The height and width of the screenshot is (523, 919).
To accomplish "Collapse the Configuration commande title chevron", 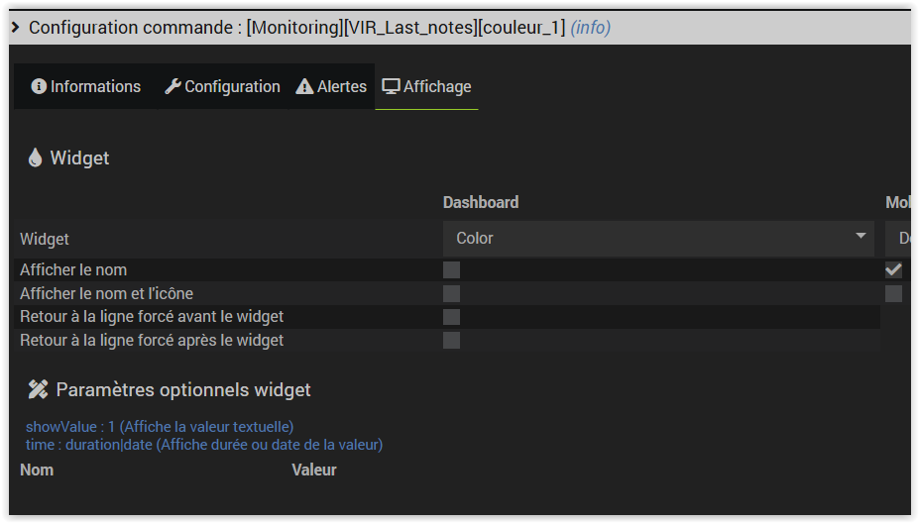I will click(x=16, y=28).
